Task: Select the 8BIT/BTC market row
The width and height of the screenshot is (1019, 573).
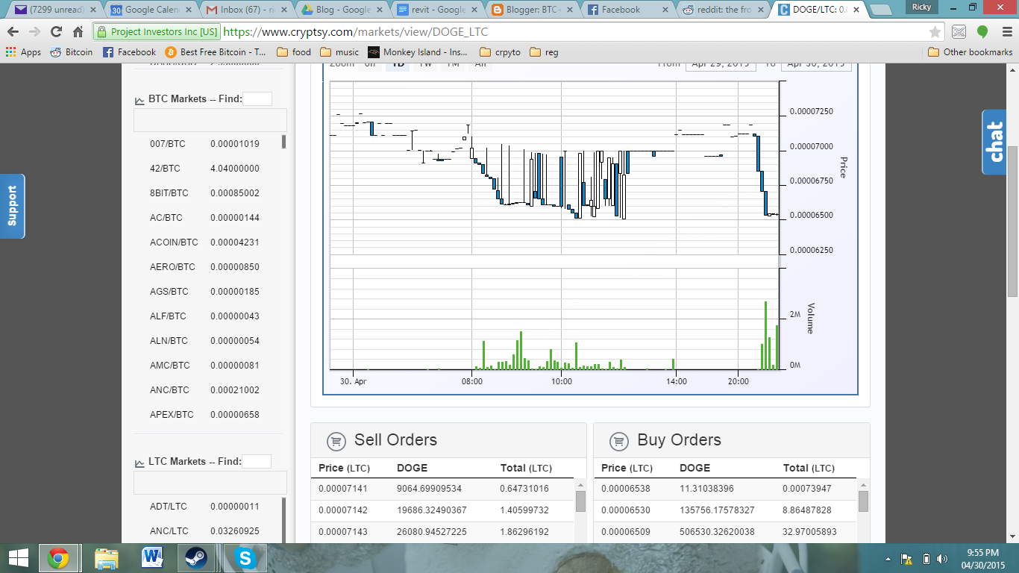Action: [x=207, y=193]
